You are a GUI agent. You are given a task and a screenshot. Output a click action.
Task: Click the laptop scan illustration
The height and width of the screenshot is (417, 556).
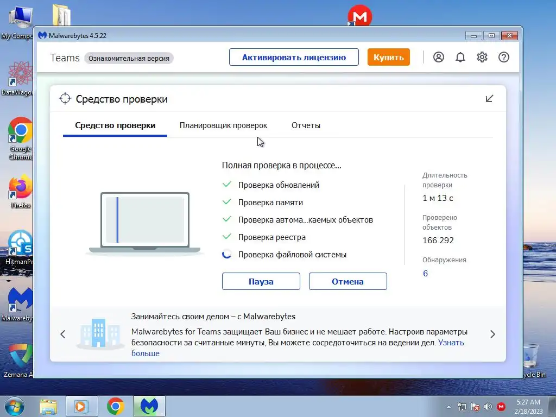144,223
